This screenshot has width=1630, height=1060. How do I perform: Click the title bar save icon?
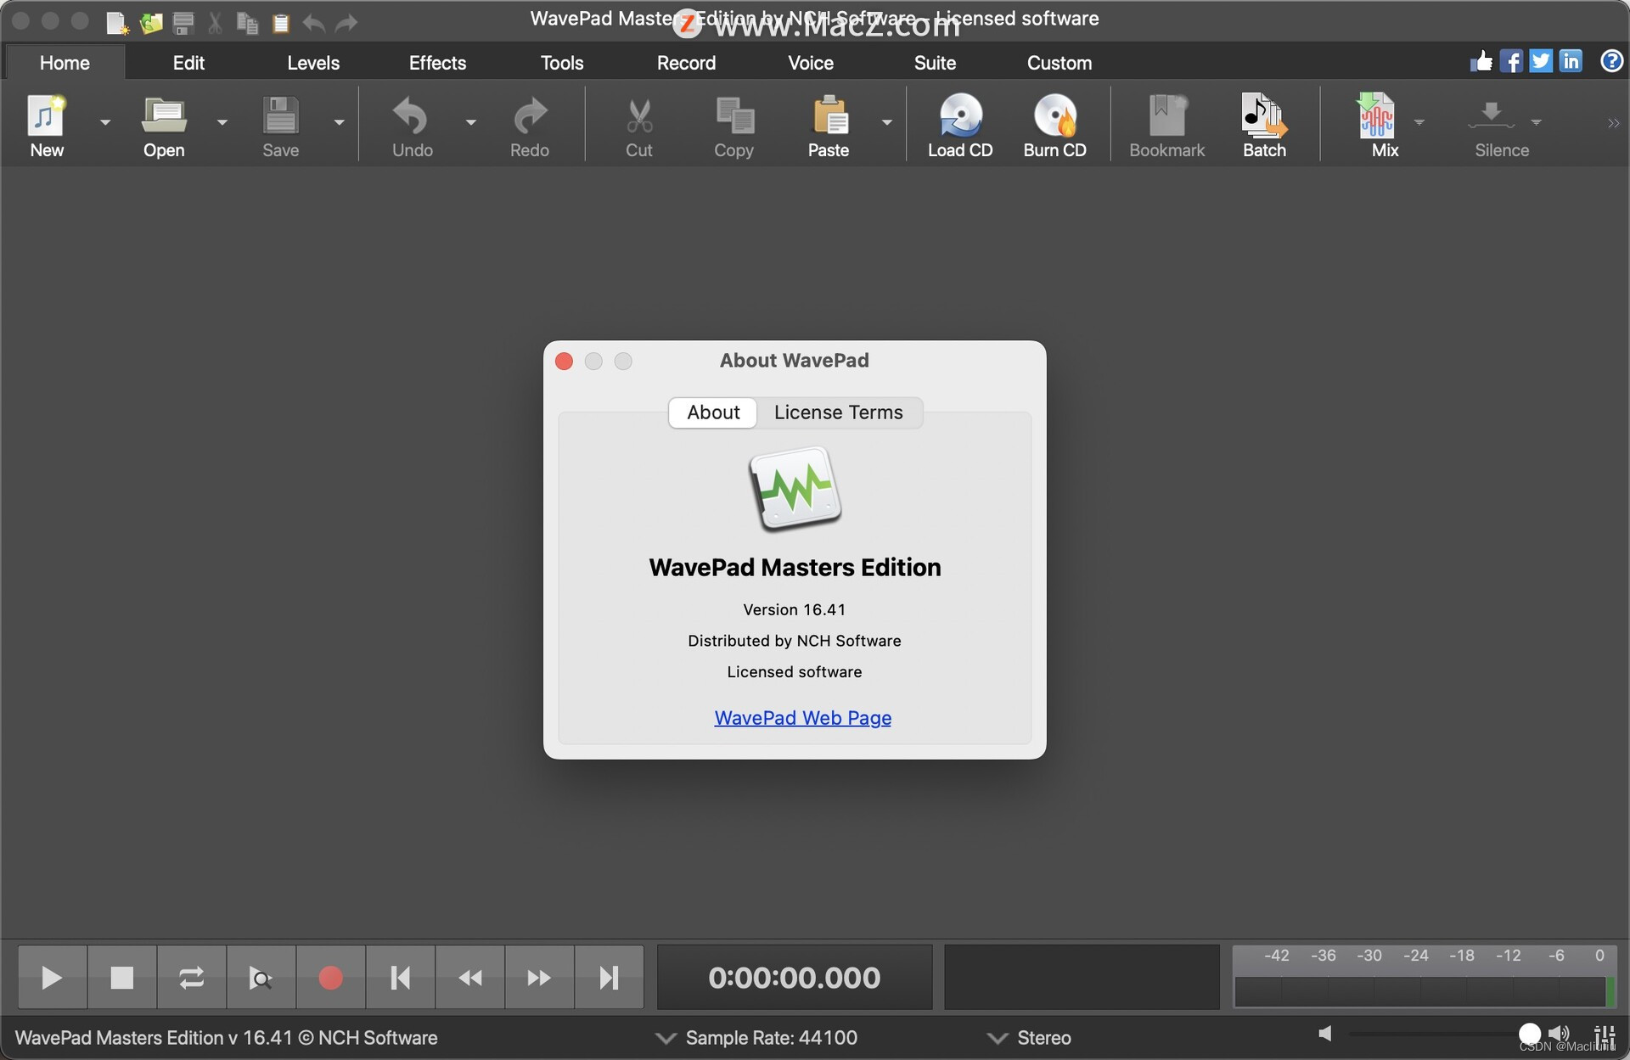tap(183, 23)
